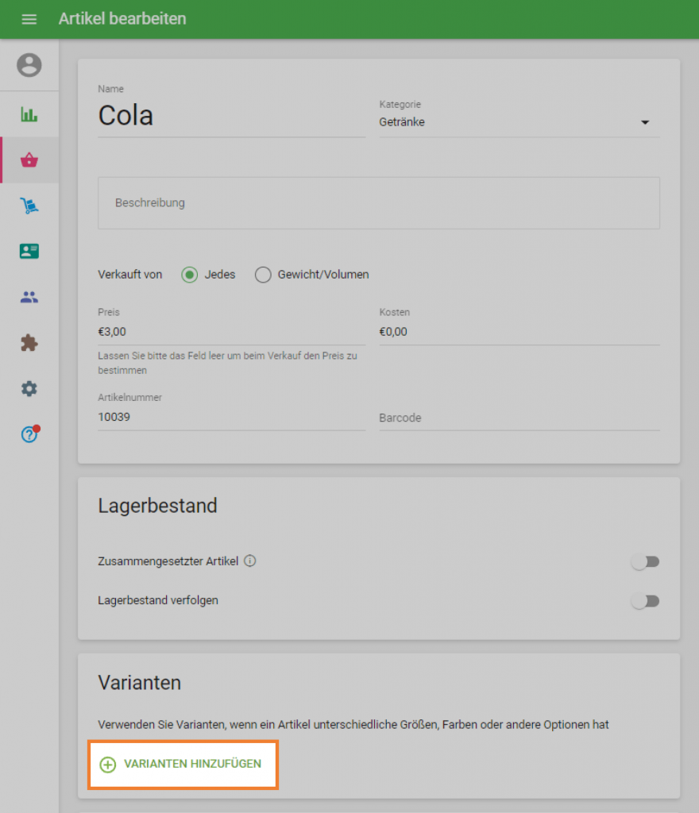Enable the Zusammengesetzter Artikel switch
Screen dimensions: 699x813
pyautogui.click(x=645, y=562)
